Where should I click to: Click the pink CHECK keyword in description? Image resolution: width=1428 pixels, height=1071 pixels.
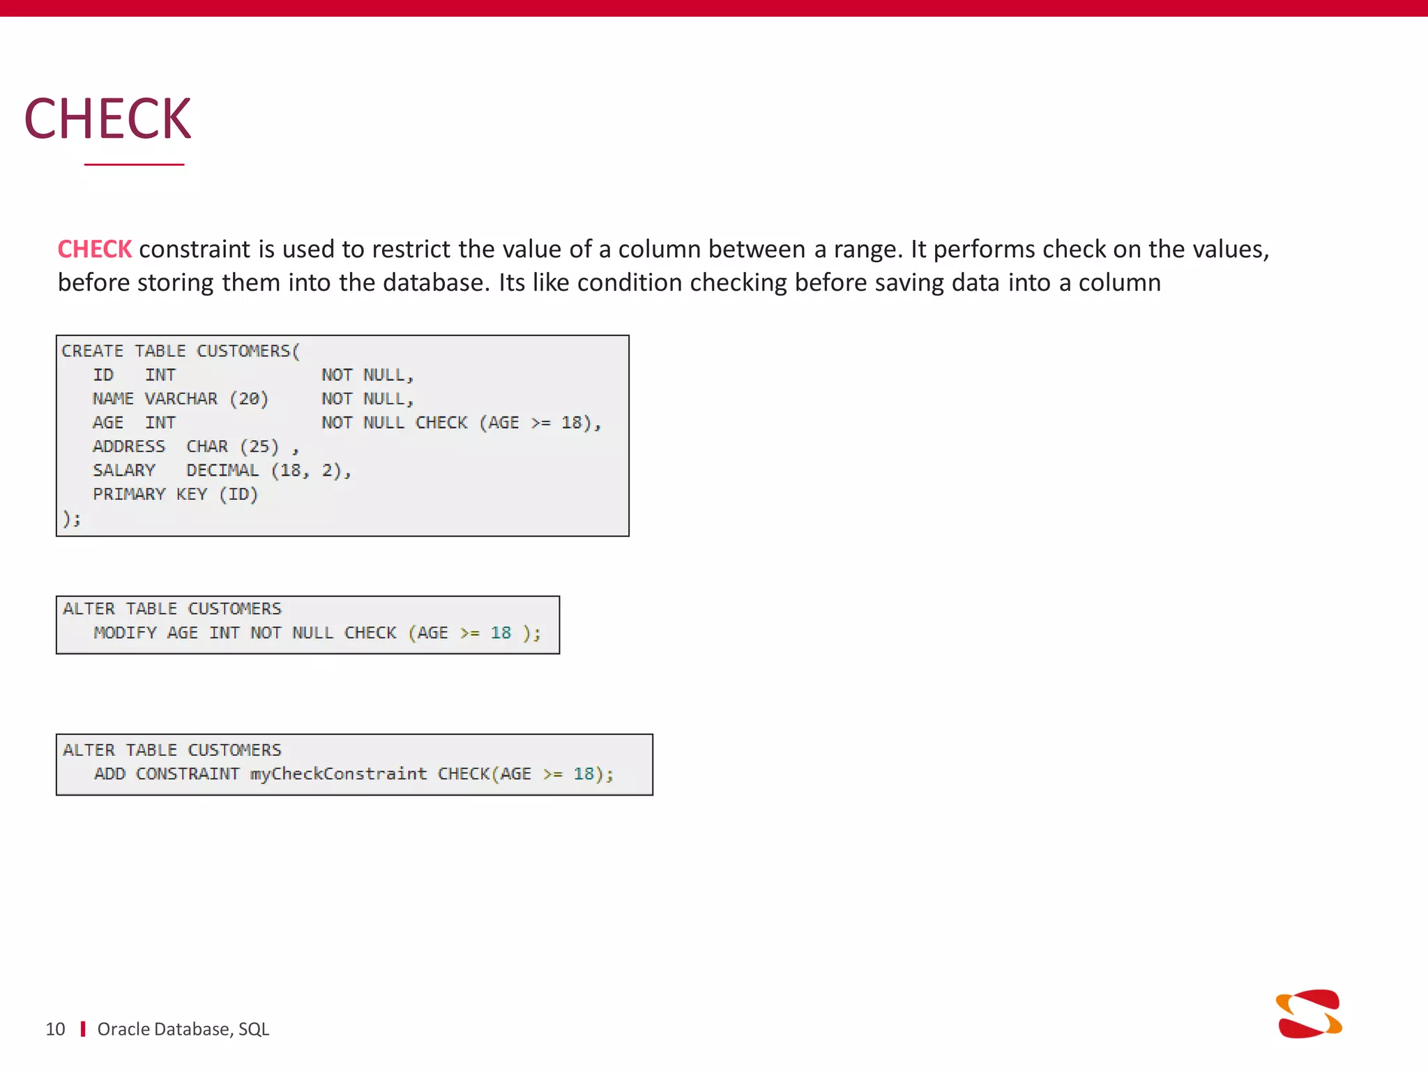tap(94, 249)
